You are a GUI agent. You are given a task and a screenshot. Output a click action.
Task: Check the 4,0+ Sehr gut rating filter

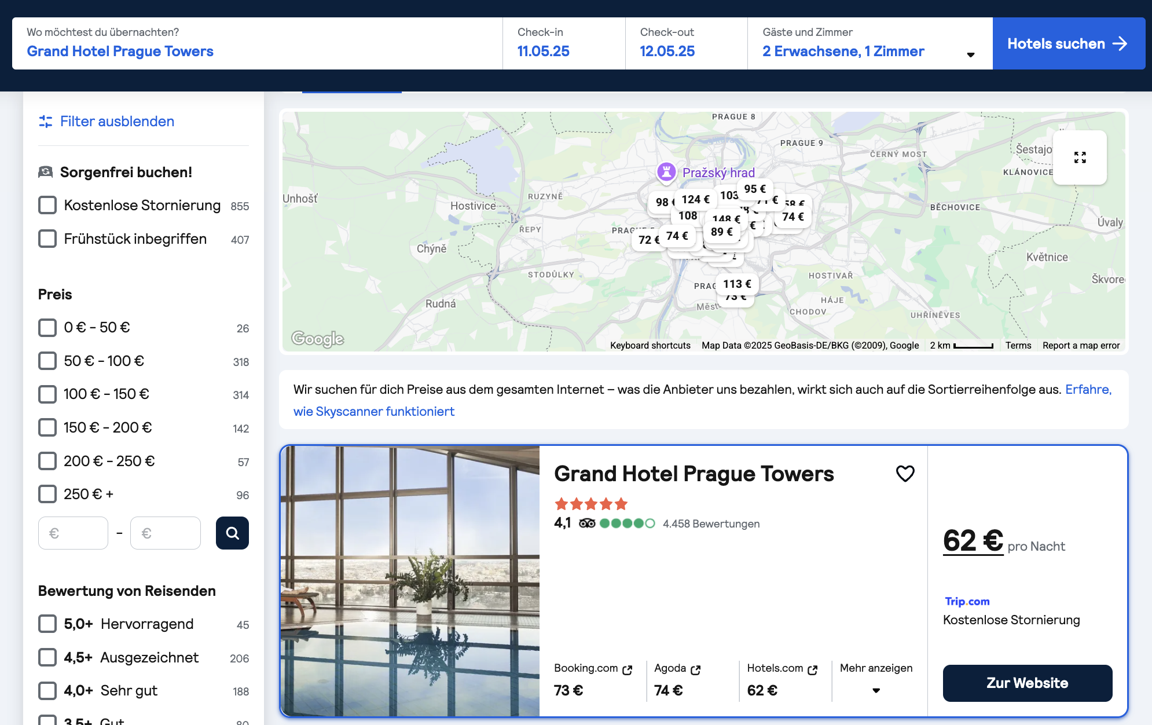click(x=47, y=690)
